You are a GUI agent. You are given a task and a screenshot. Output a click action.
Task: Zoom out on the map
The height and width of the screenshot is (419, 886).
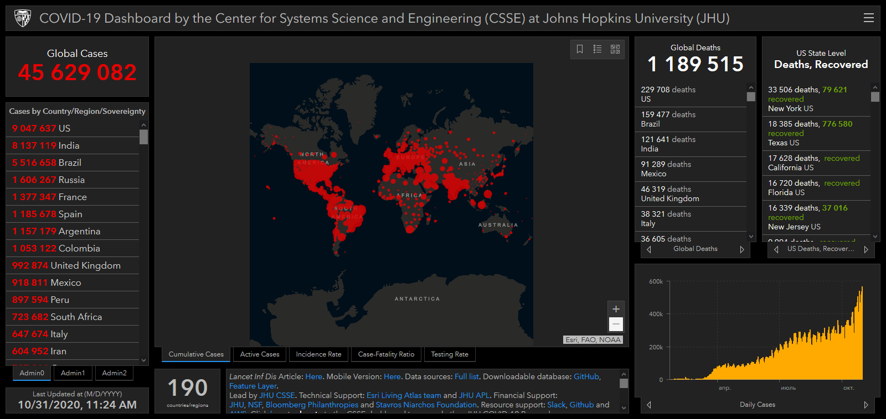click(616, 324)
